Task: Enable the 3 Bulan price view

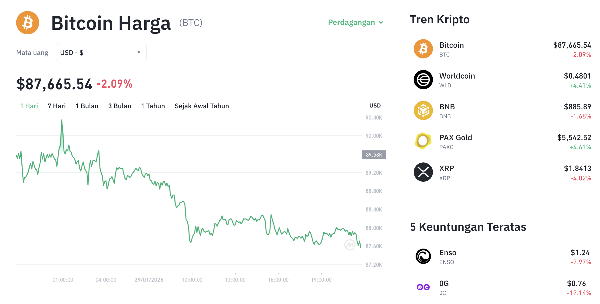Action: point(120,106)
